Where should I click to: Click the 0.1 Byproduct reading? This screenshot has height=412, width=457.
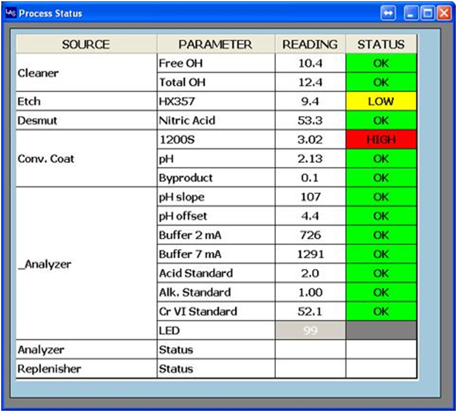coord(310,178)
